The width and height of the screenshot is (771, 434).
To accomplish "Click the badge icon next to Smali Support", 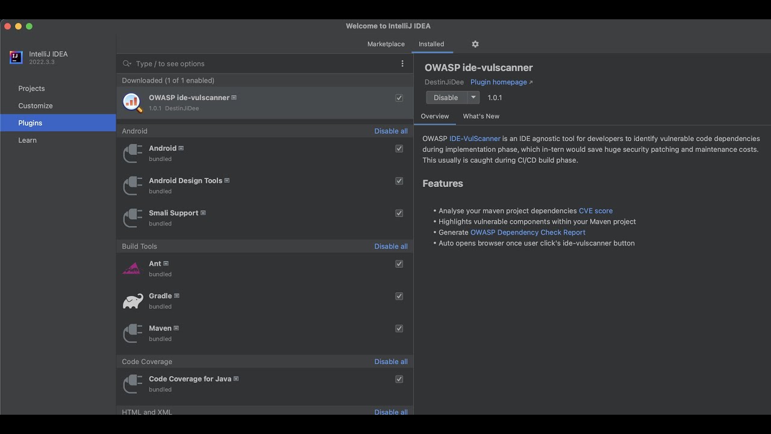I will (x=203, y=213).
